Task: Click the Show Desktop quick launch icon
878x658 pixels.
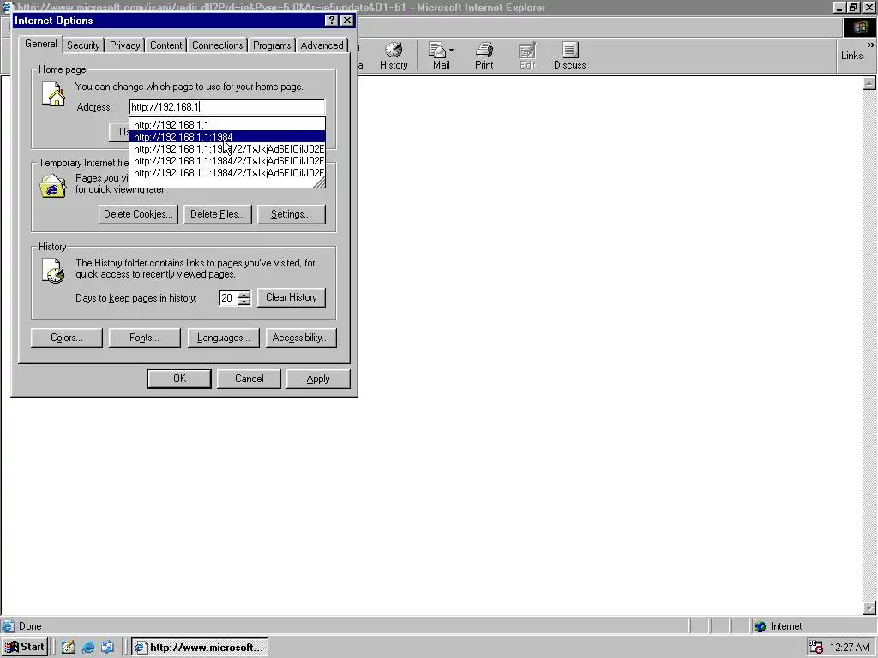Action: point(69,648)
